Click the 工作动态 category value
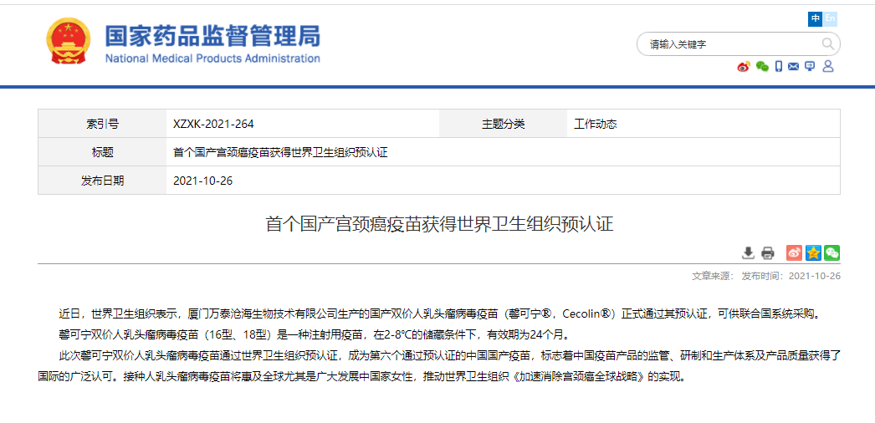This screenshot has height=423, width=875. tap(596, 125)
